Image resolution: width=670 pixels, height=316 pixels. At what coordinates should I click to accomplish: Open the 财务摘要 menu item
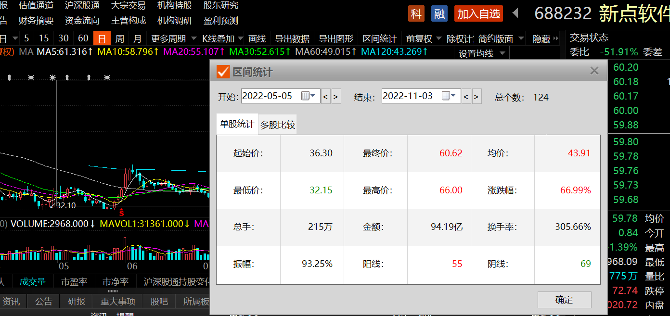[x=36, y=20]
